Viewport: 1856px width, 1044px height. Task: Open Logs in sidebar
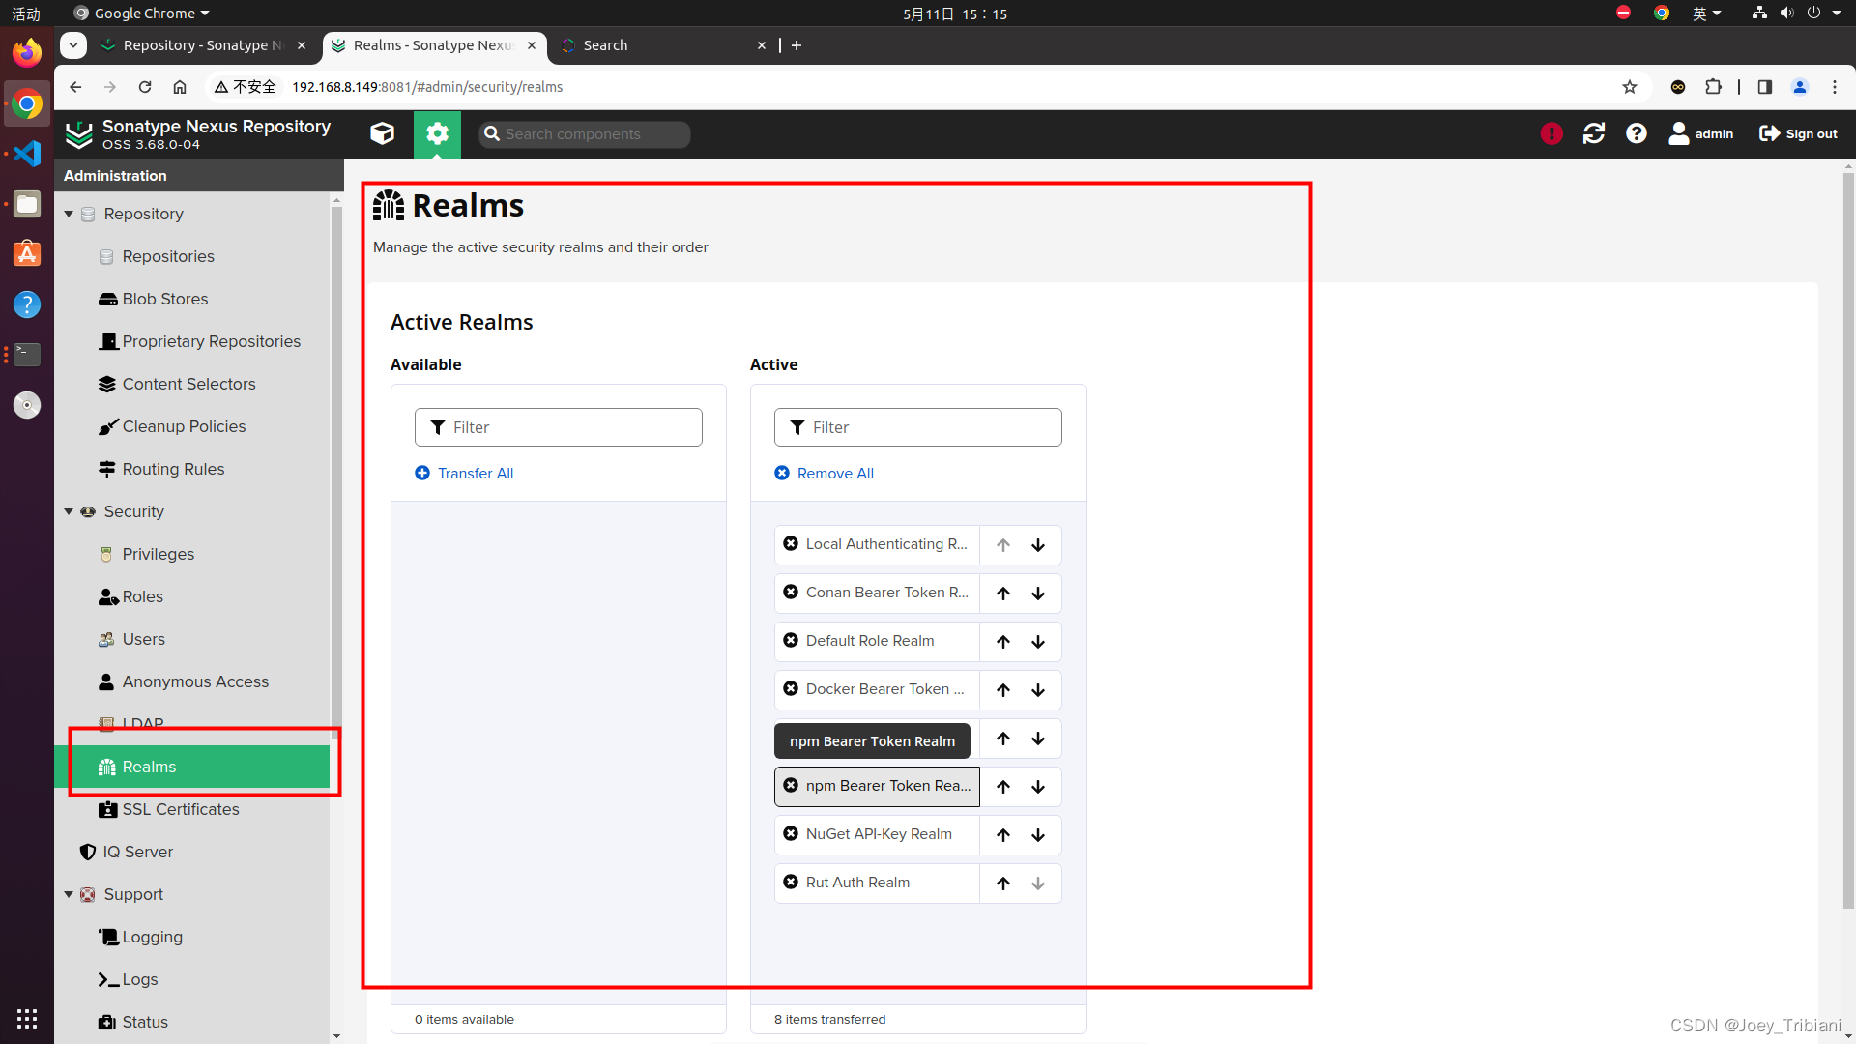[x=139, y=979]
